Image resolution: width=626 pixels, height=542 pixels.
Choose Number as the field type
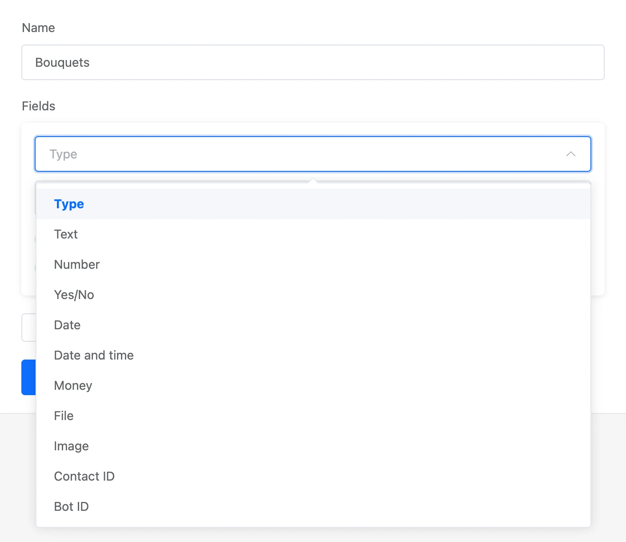(313, 264)
